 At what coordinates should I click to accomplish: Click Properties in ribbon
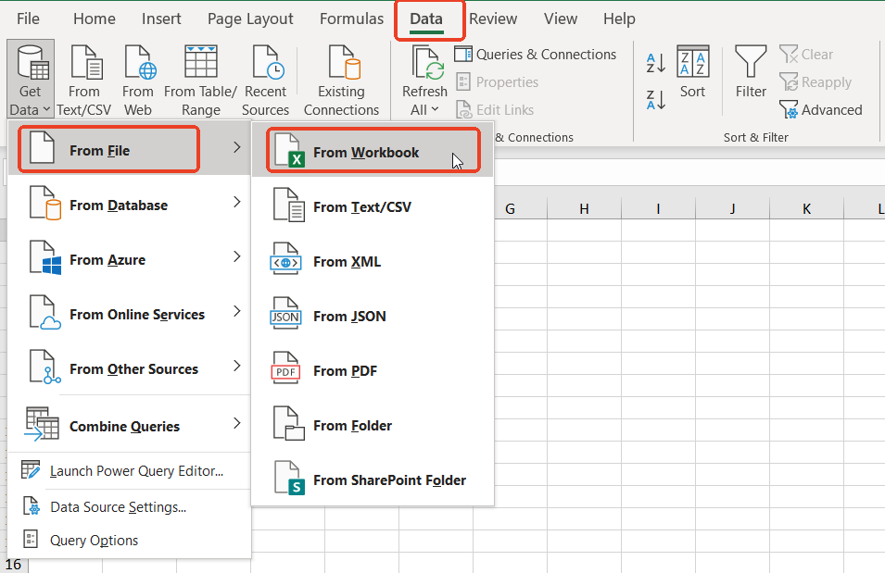pyautogui.click(x=498, y=81)
